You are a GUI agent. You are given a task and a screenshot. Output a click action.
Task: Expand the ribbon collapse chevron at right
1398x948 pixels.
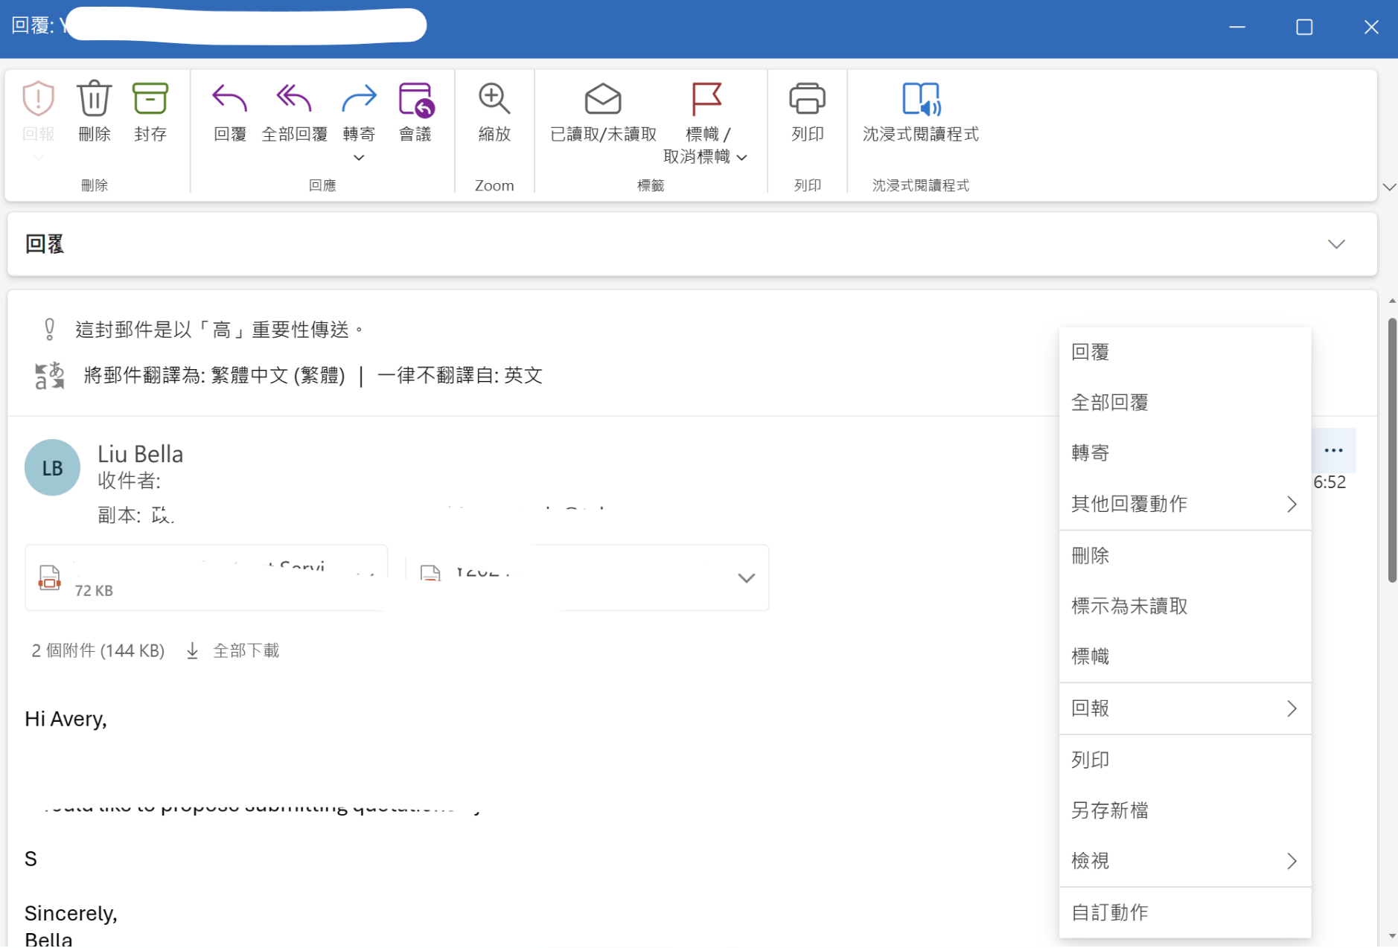pyautogui.click(x=1389, y=187)
